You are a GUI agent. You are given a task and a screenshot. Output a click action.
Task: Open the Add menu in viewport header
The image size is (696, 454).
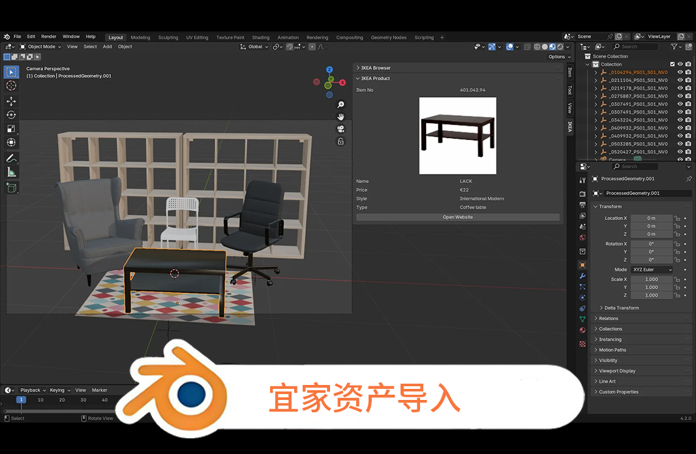pyautogui.click(x=108, y=46)
